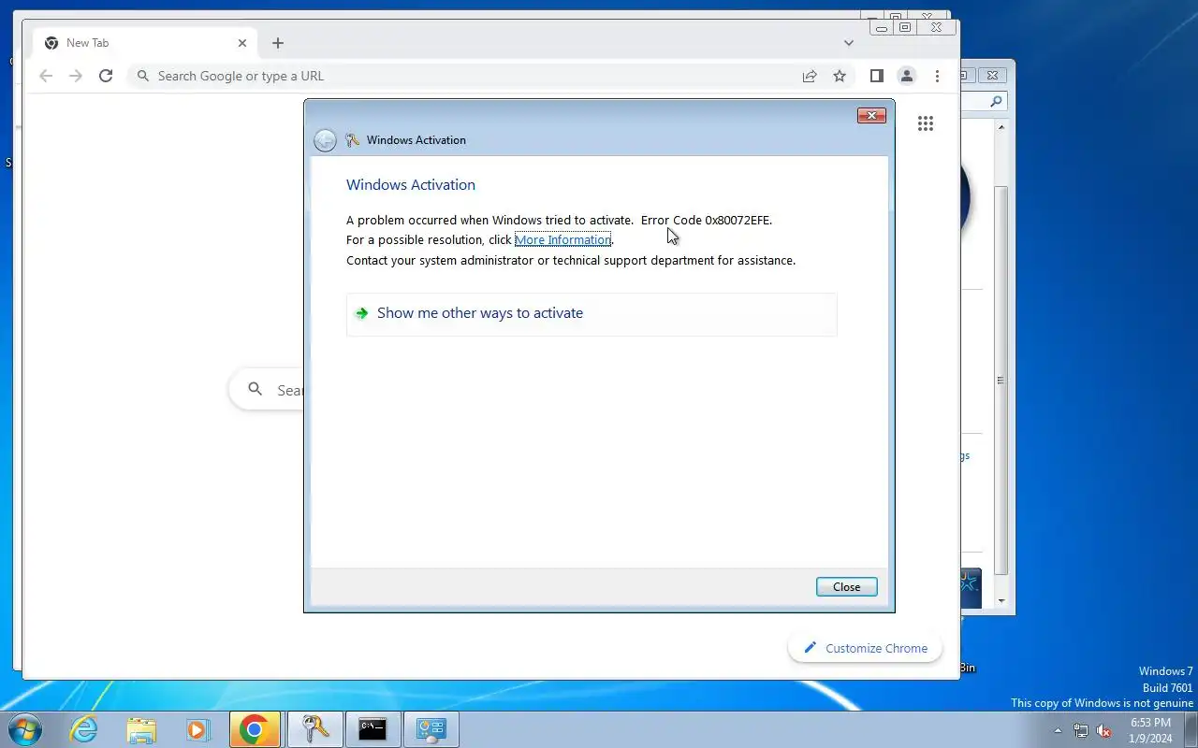Launch Internet Explorer from the taskbar

[x=85, y=730]
